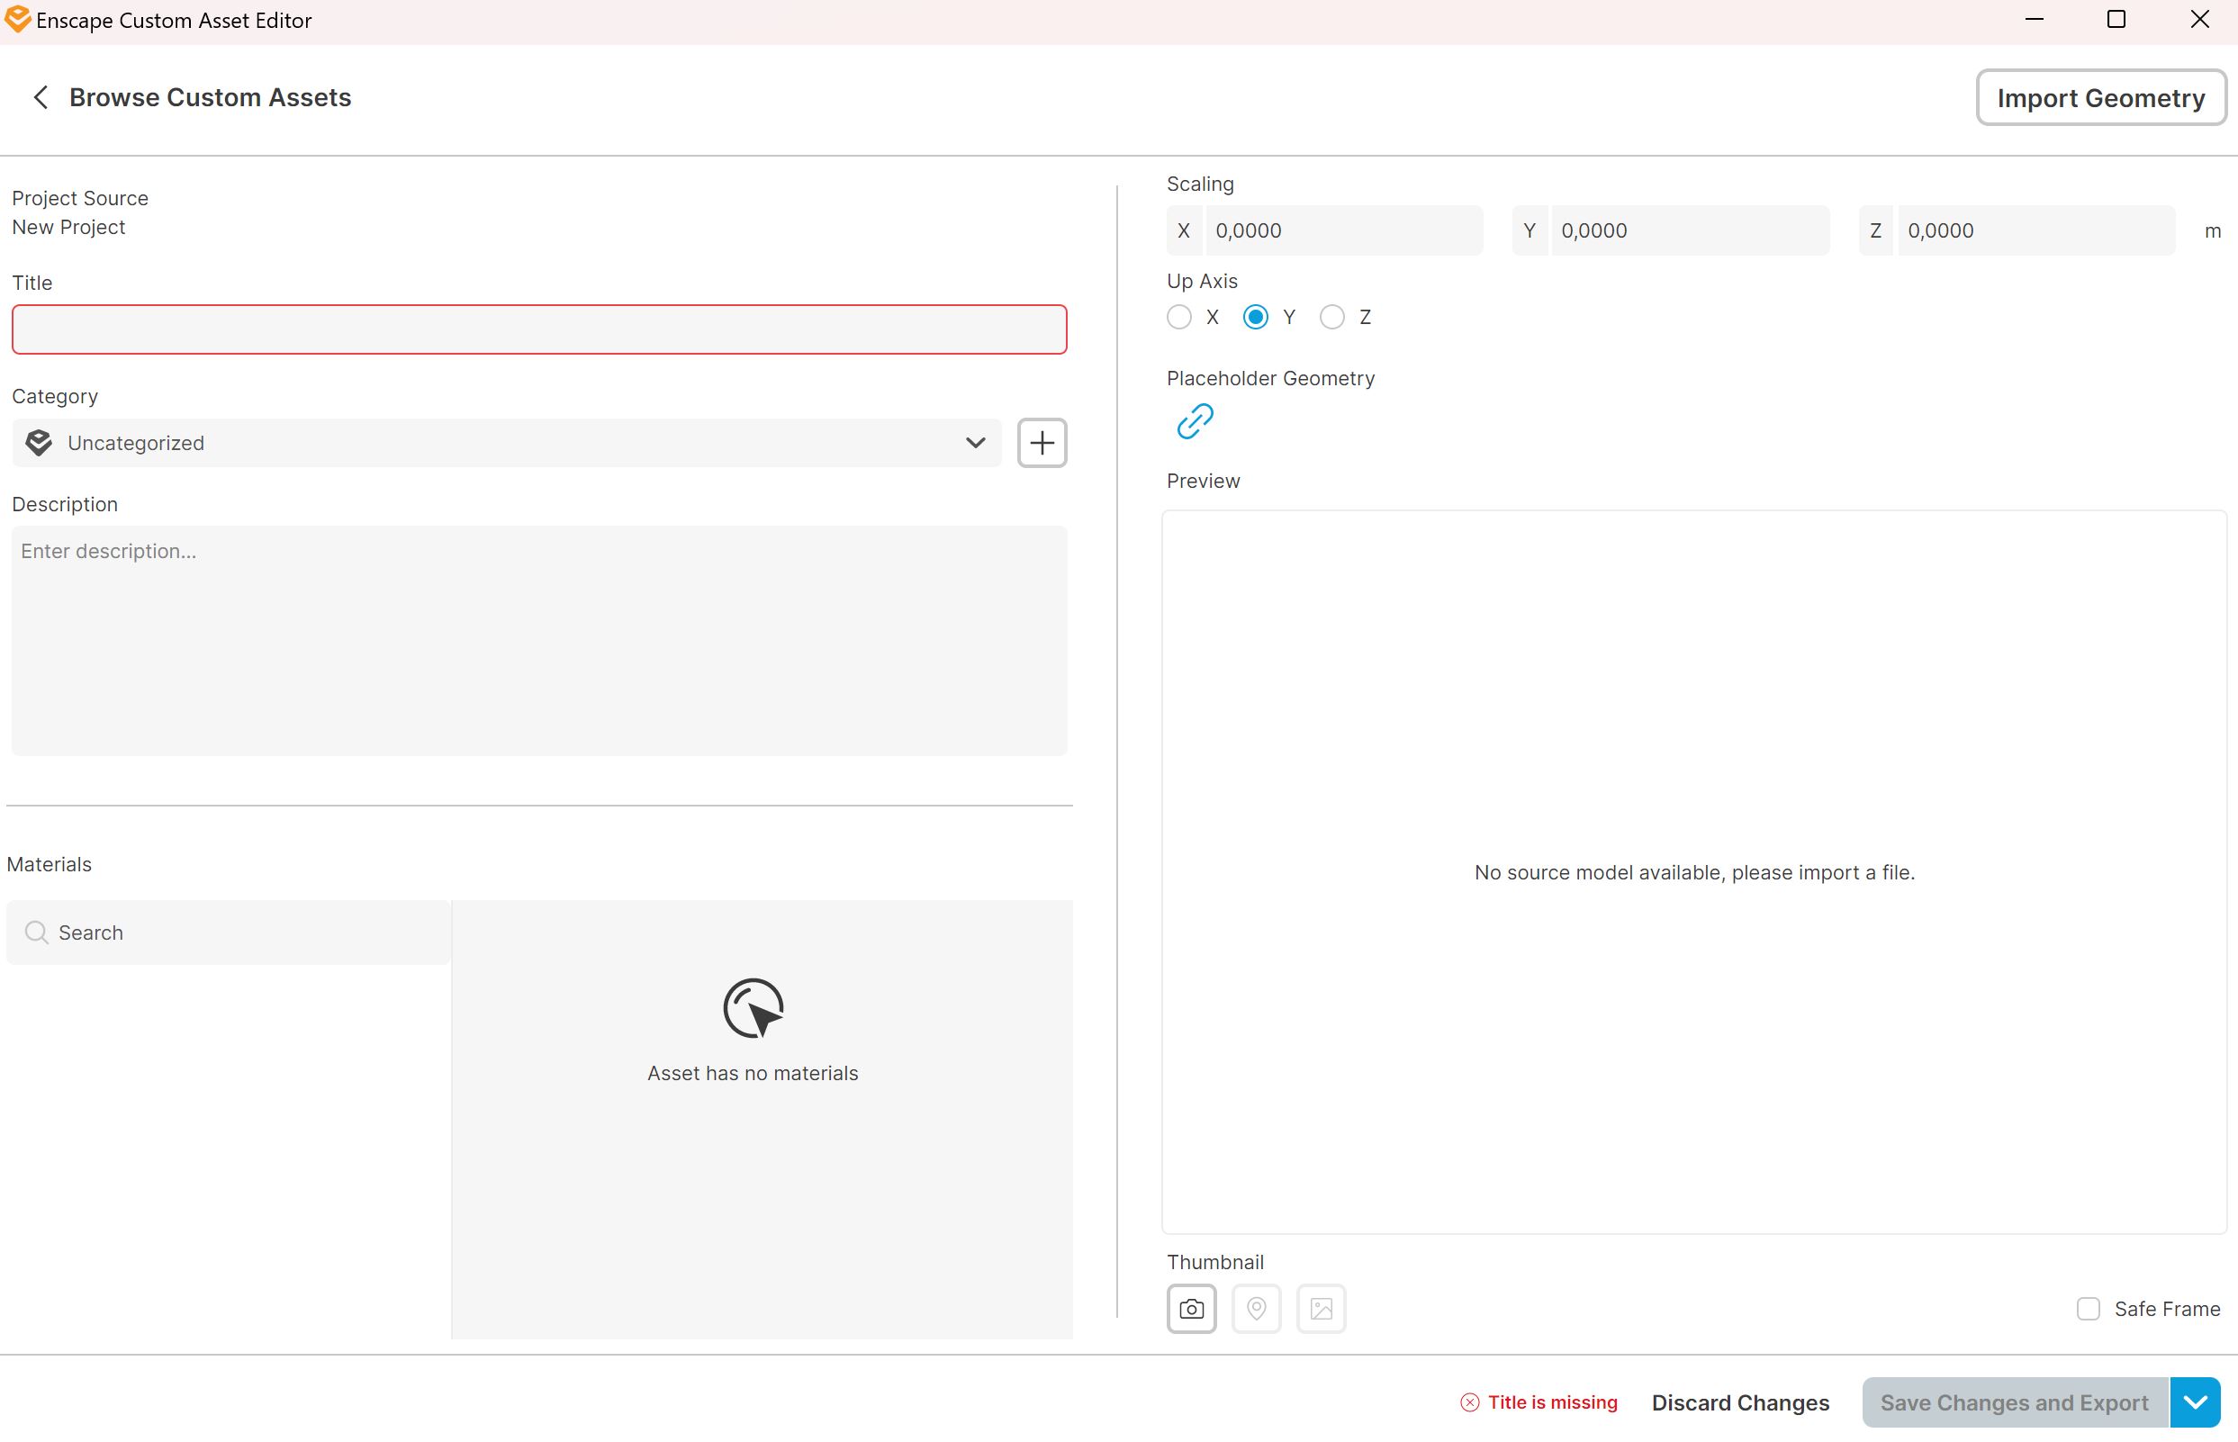This screenshot has height=1442, width=2238.
Task: Click Save Changes and Export
Action: coord(2014,1402)
